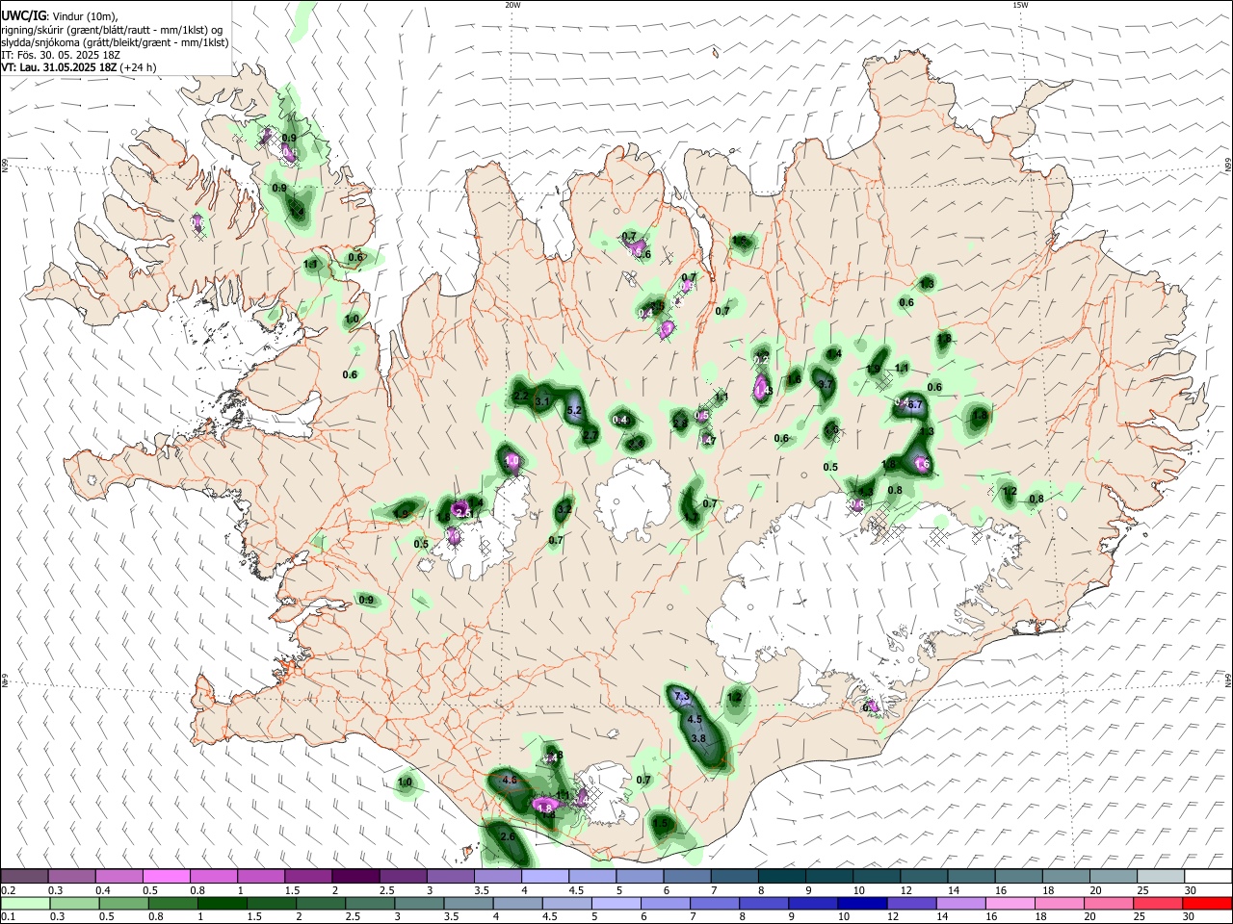Pick the dark teal 8–9 snow legend swatch
Screen dimensions: 1233x924
point(781,877)
